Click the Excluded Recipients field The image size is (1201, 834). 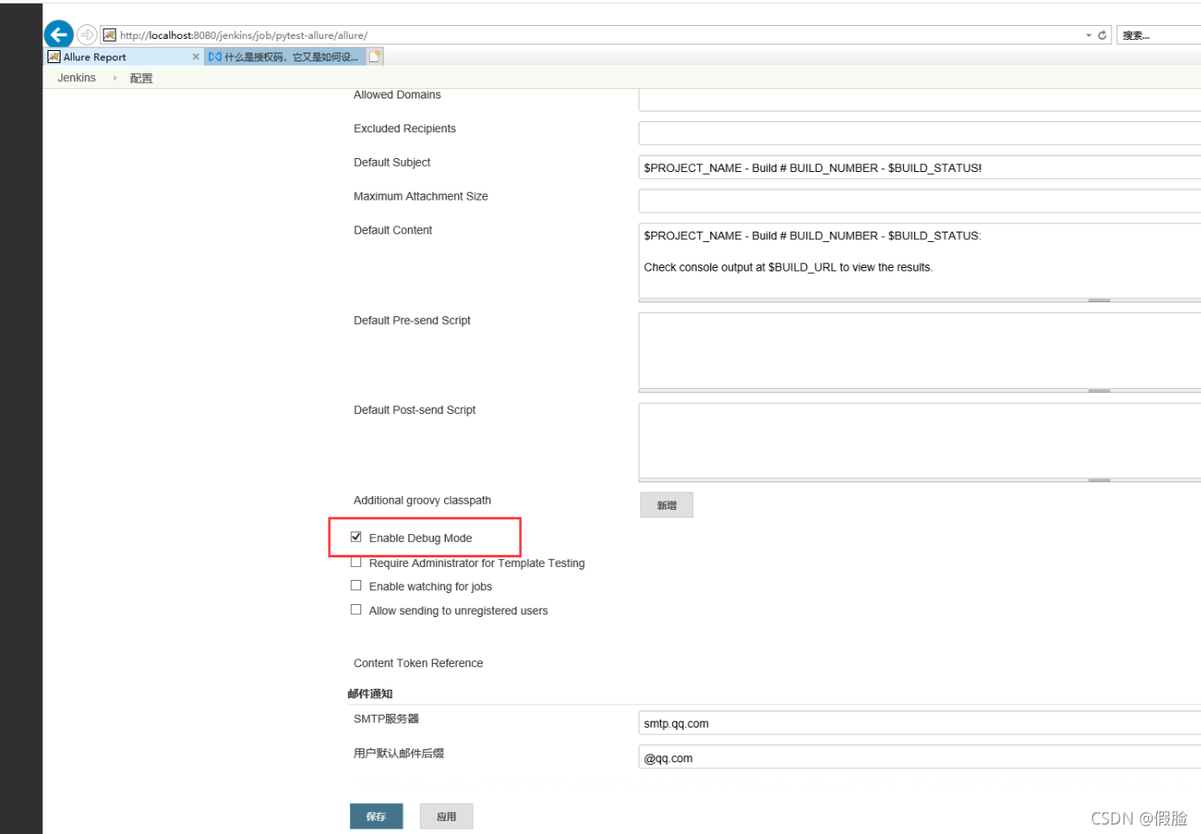pyautogui.click(x=919, y=133)
